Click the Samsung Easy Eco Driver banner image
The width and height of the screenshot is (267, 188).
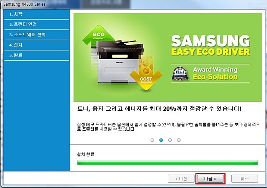point(167,57)
